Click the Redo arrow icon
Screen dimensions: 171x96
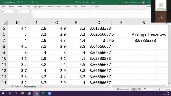27,2
